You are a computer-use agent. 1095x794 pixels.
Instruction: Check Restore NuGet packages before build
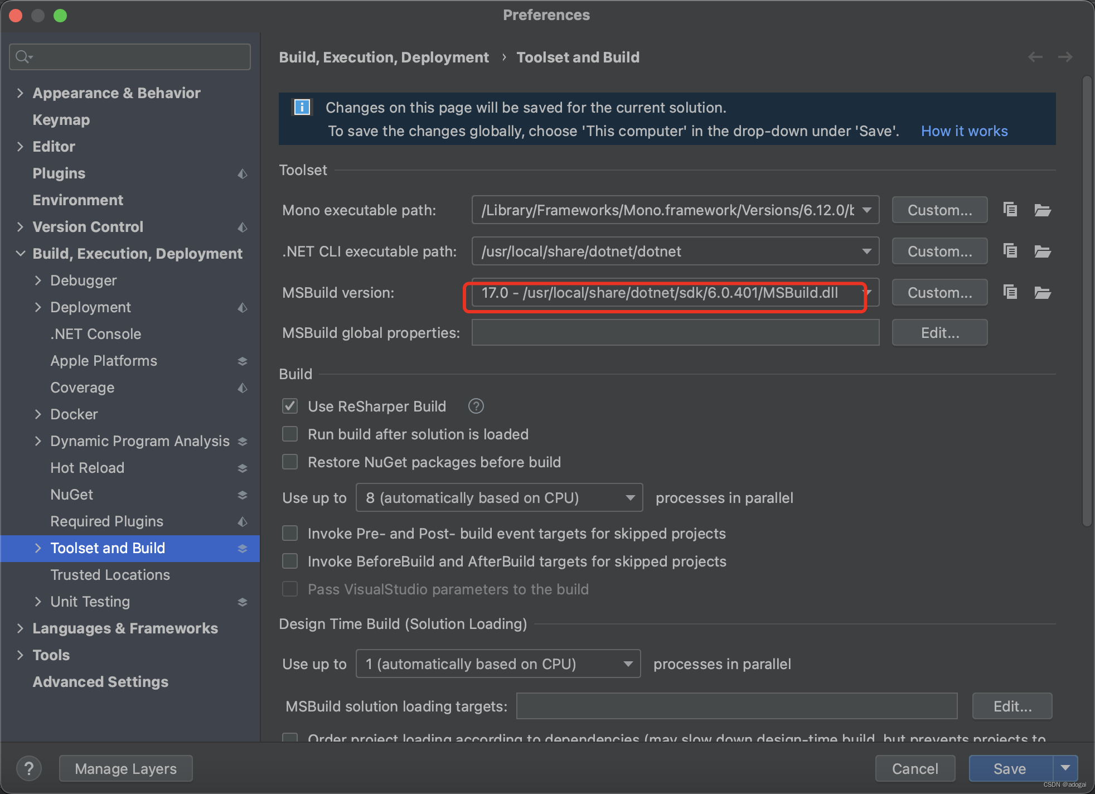[x=290, y=462]
